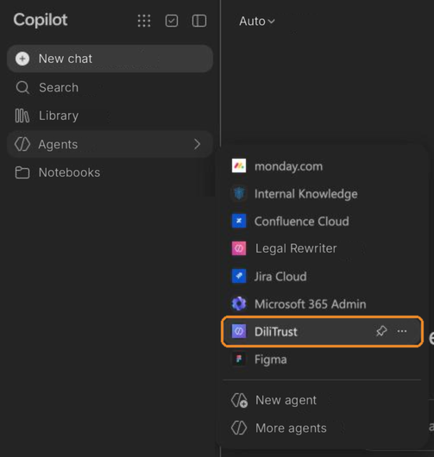Create a New agent
Viewport: 434px width, 457px height.
(323, 400)
